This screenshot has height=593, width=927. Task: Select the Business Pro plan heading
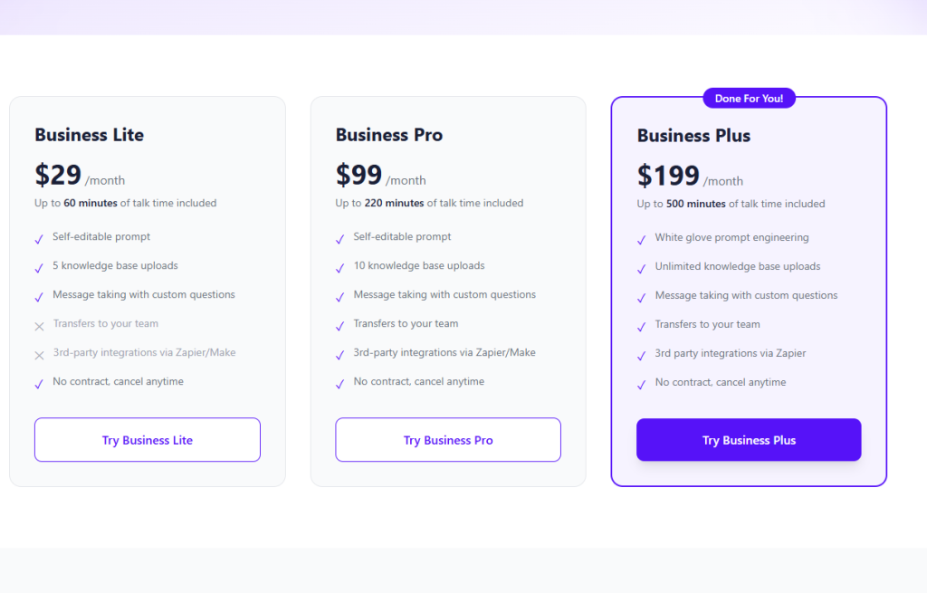[389, 135]
